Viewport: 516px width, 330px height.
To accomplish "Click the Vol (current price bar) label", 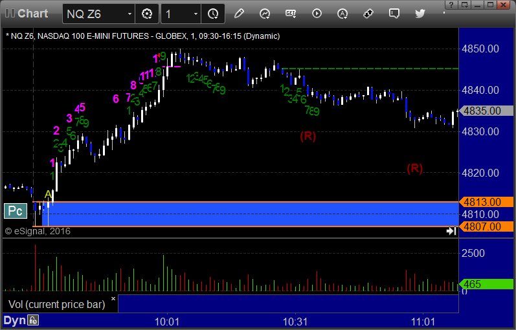I will 56,304.
